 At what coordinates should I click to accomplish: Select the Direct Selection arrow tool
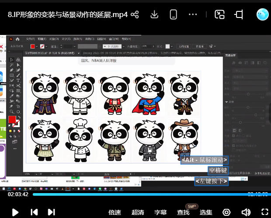coord(18,65)
